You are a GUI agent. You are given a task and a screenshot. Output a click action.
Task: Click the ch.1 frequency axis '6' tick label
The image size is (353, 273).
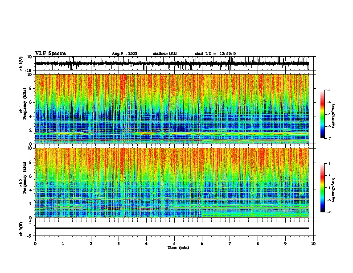pyautogui.click(x=31, y=102)
